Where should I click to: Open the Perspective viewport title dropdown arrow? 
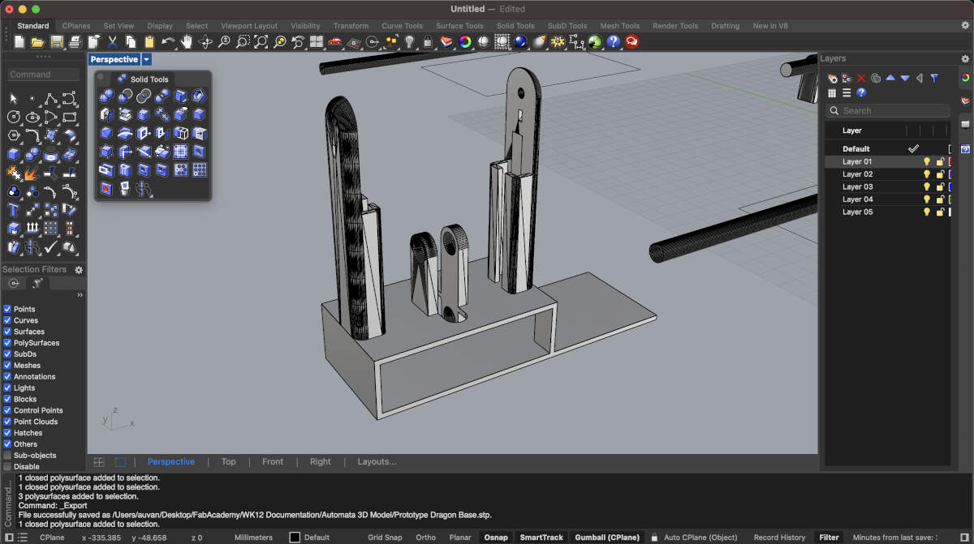click(146, 59)
